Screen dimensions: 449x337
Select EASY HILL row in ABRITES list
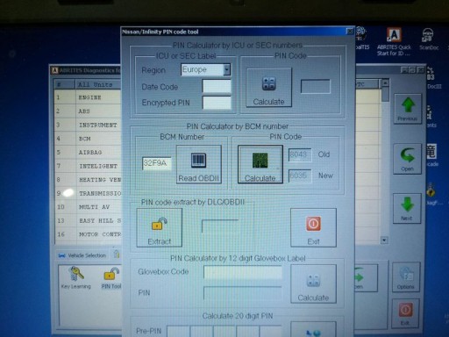88,220
